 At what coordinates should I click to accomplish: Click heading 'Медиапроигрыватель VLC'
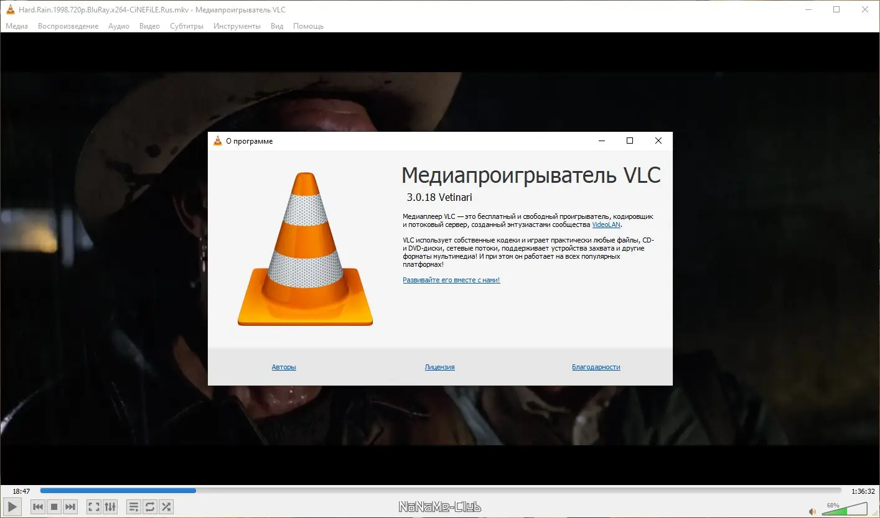[x=531, y=175]
